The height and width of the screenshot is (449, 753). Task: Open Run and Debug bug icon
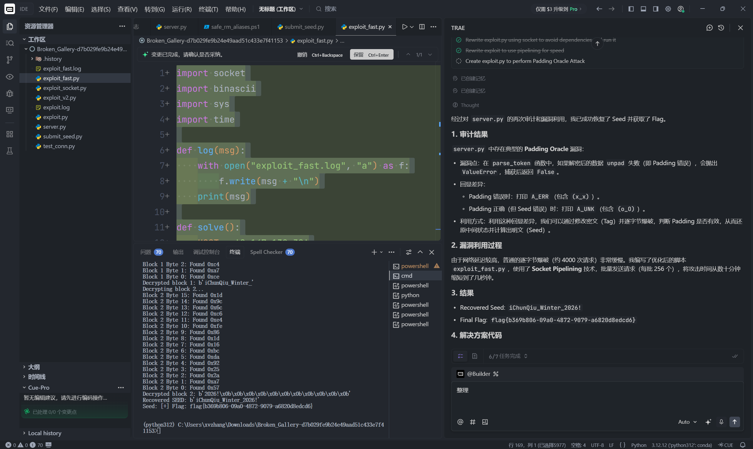point(10,93)
